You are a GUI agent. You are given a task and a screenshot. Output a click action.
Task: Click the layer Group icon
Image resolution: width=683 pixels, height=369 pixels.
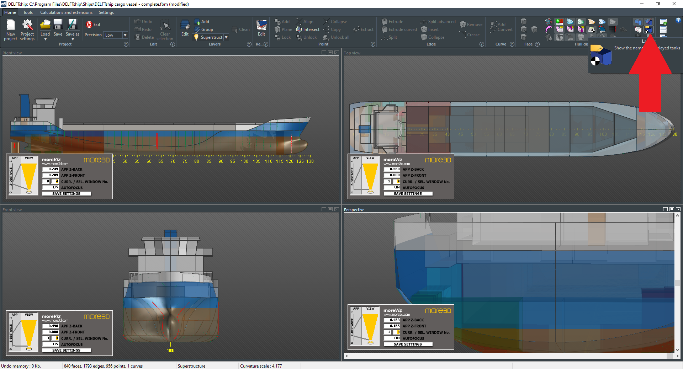[197, 30]
